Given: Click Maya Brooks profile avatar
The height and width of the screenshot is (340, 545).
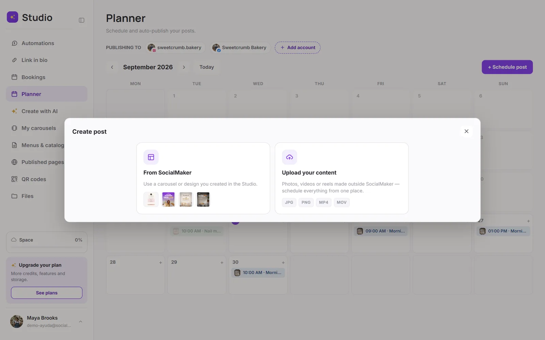Looking at the screenshot, I should pos(17,321).
